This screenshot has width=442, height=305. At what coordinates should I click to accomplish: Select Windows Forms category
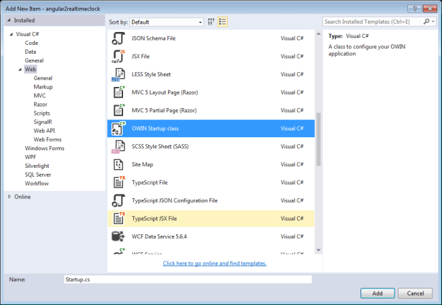point(44,148)
